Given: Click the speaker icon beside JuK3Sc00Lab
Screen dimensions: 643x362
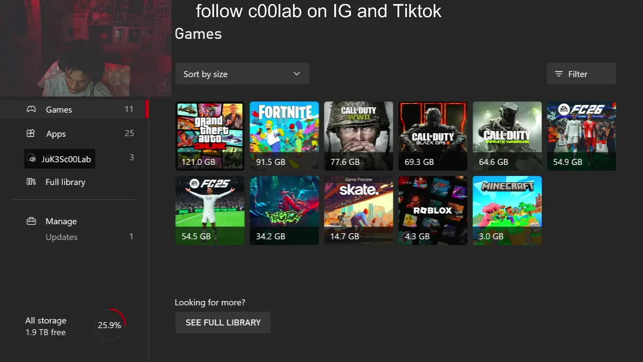Looking at the screenshot, I should tap(32, 159).
